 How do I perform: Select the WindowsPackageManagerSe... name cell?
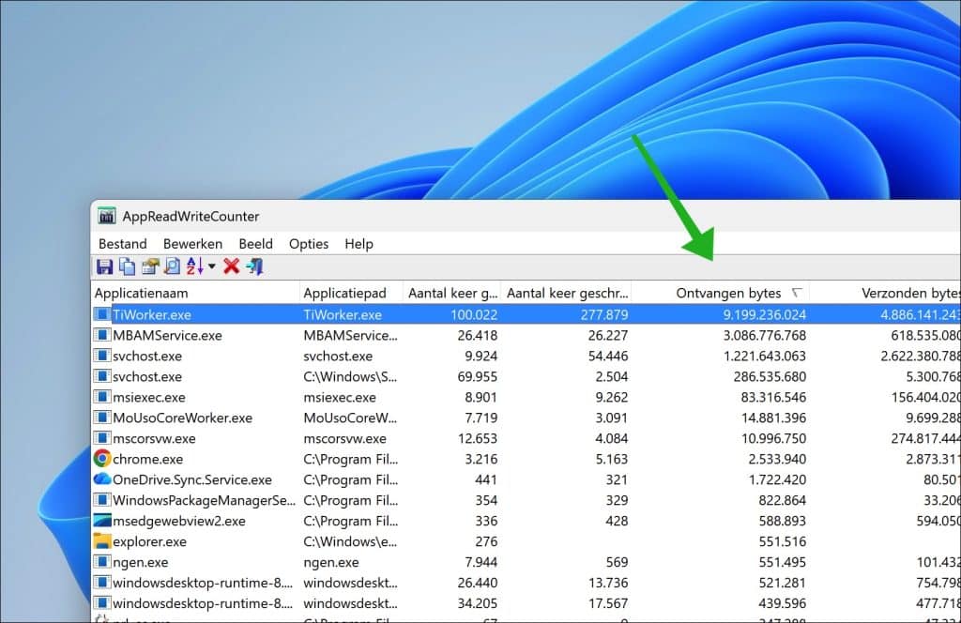(x=204, y=500)
